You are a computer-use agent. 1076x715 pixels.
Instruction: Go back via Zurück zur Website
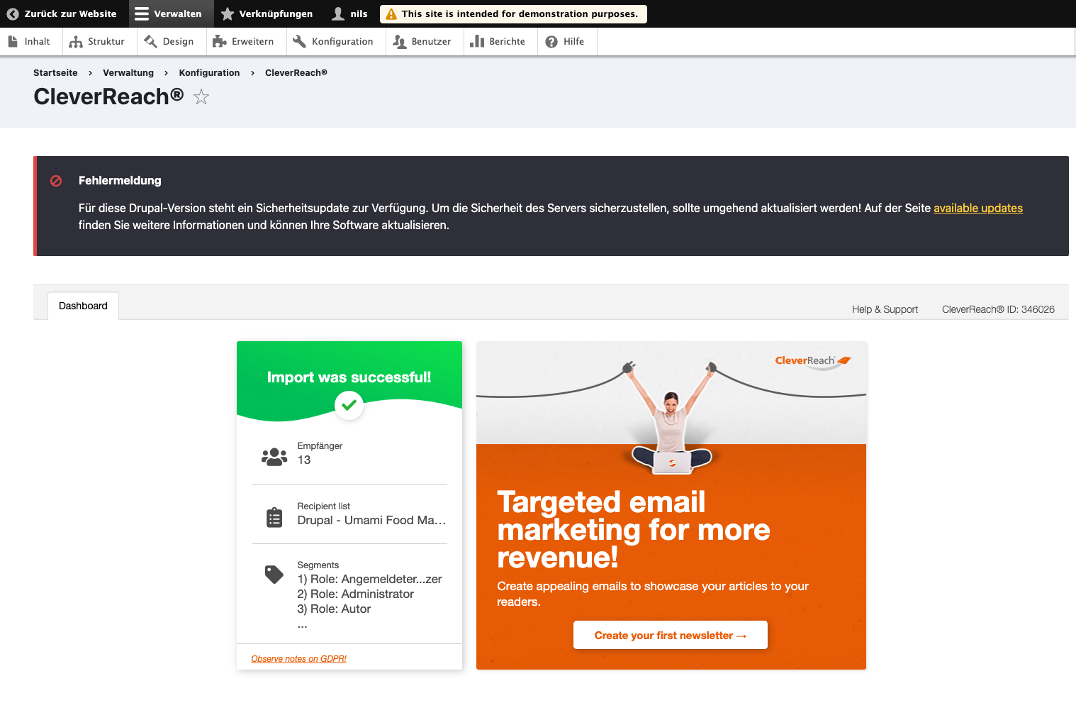pyautogui.click(x=65, y=13)
